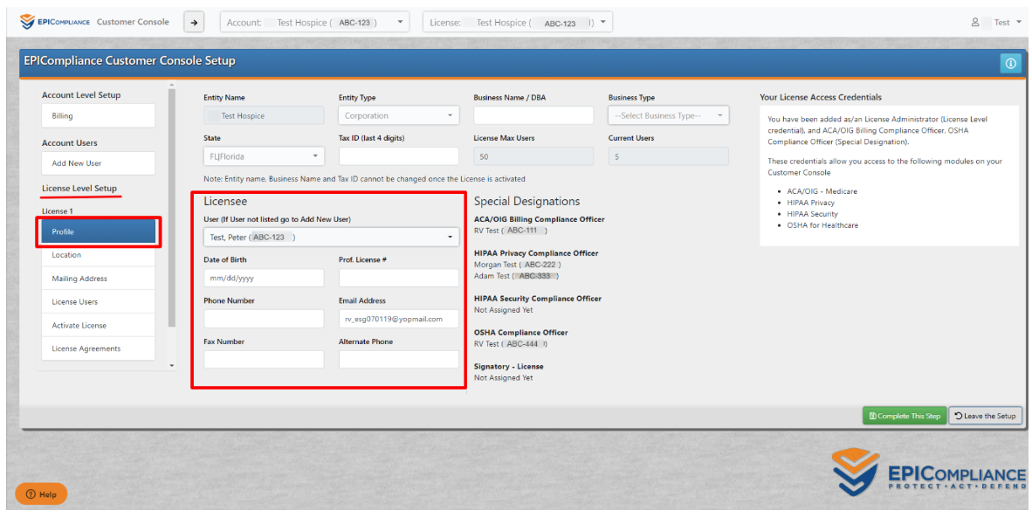Select Add New User menu item
This screenshot has width=1032, height=517.
(98, 163)
